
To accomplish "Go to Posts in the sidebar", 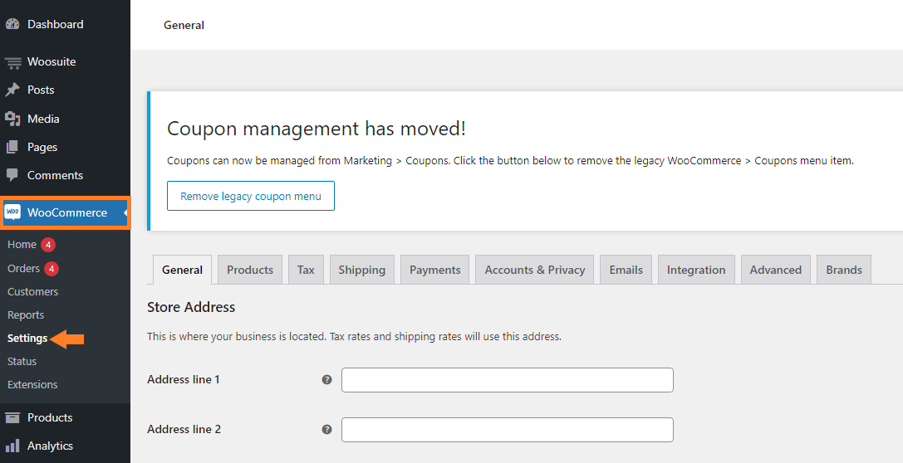I will tap(41, 90).
